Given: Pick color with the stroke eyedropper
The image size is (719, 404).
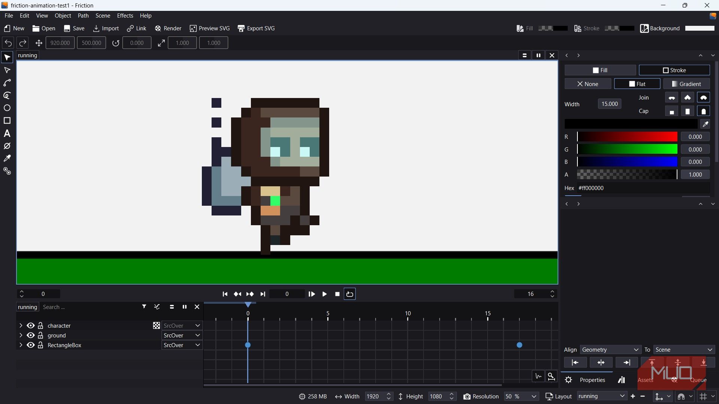Looking at the screenshot, I should pos(706,124).
